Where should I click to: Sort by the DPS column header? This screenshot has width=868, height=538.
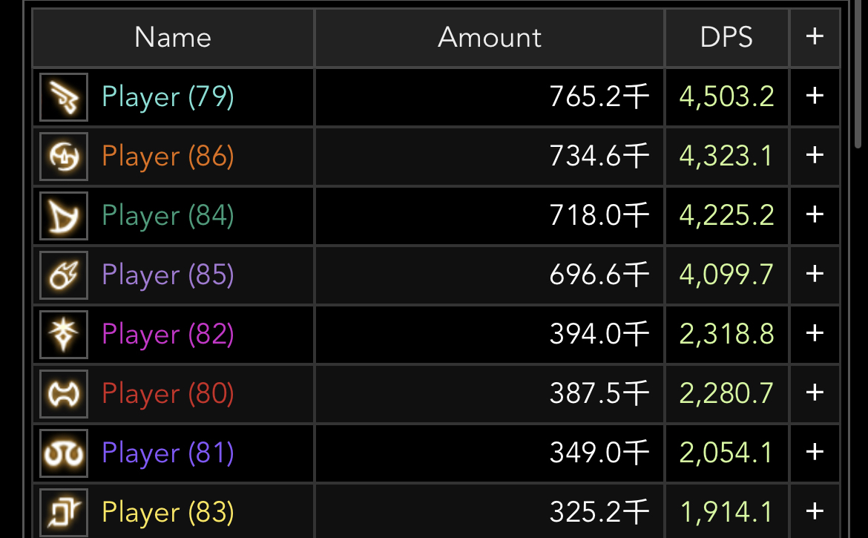[726, 38]
